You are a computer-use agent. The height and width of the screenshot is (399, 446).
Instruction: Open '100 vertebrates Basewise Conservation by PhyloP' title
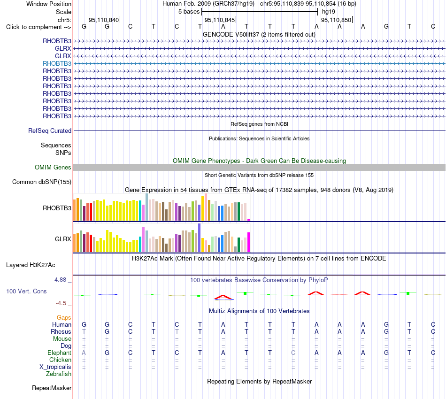[259, 280]
